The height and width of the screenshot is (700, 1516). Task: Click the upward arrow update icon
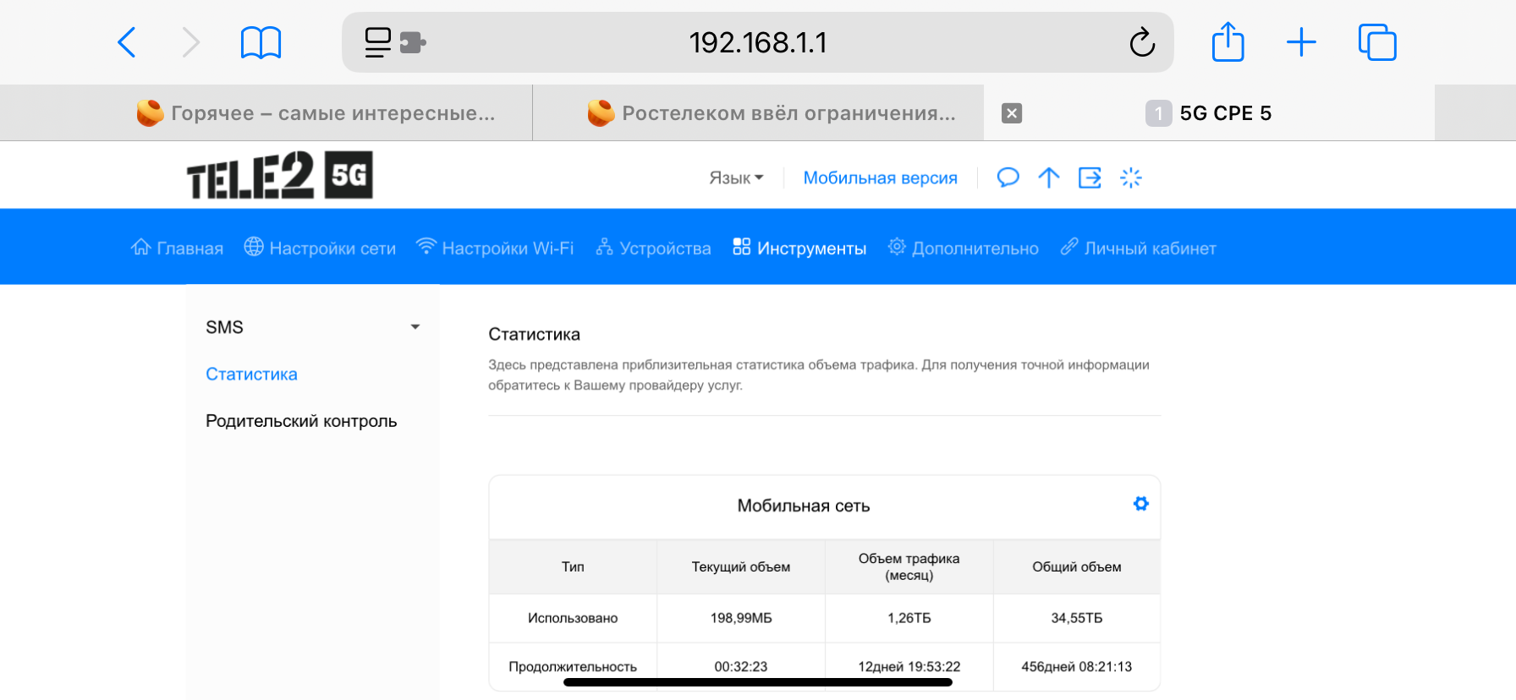[x=1048, y=178]
